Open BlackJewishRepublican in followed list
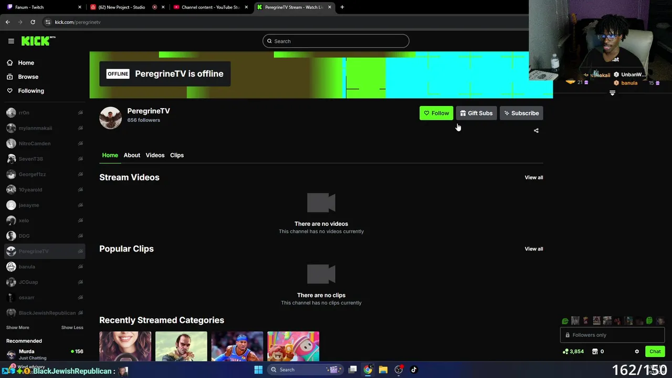 pos(45,313)
